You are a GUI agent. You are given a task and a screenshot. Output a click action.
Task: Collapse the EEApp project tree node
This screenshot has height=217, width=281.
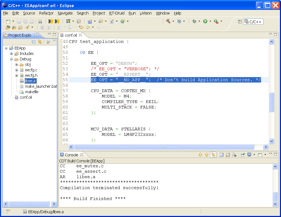(x=6, y=48)
